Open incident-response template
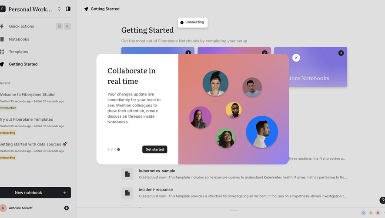This screenshot has width=385, height=218. click(x=234, y=193)
